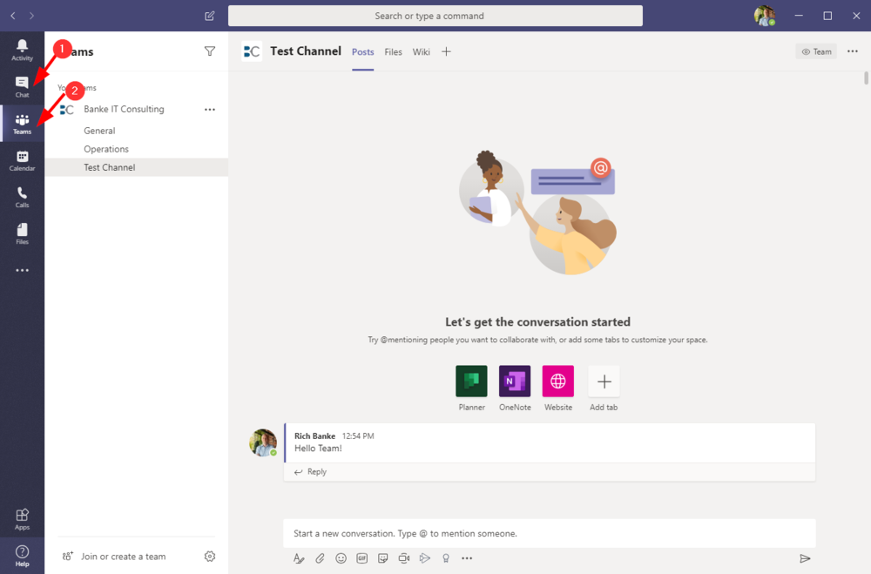Open the Planner app tile
This screenshot has height=574, width=871.
[471, 382]
